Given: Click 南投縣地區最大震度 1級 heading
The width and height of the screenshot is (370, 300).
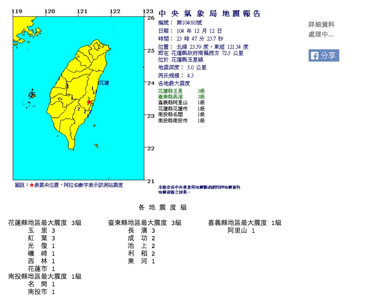Looking at the screenshot, I should (x=45, y=276).
